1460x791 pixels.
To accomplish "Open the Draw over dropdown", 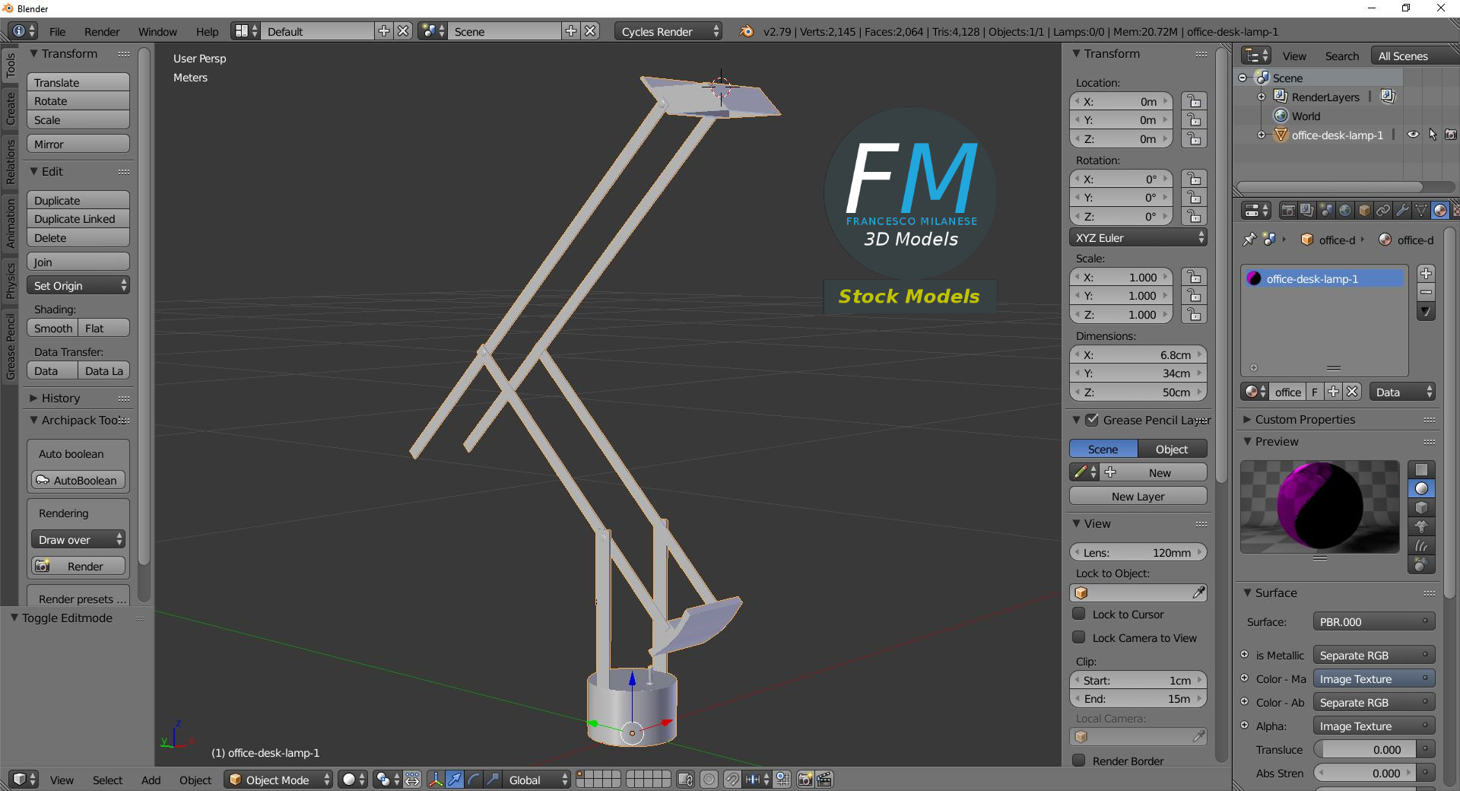I will 78,539.
